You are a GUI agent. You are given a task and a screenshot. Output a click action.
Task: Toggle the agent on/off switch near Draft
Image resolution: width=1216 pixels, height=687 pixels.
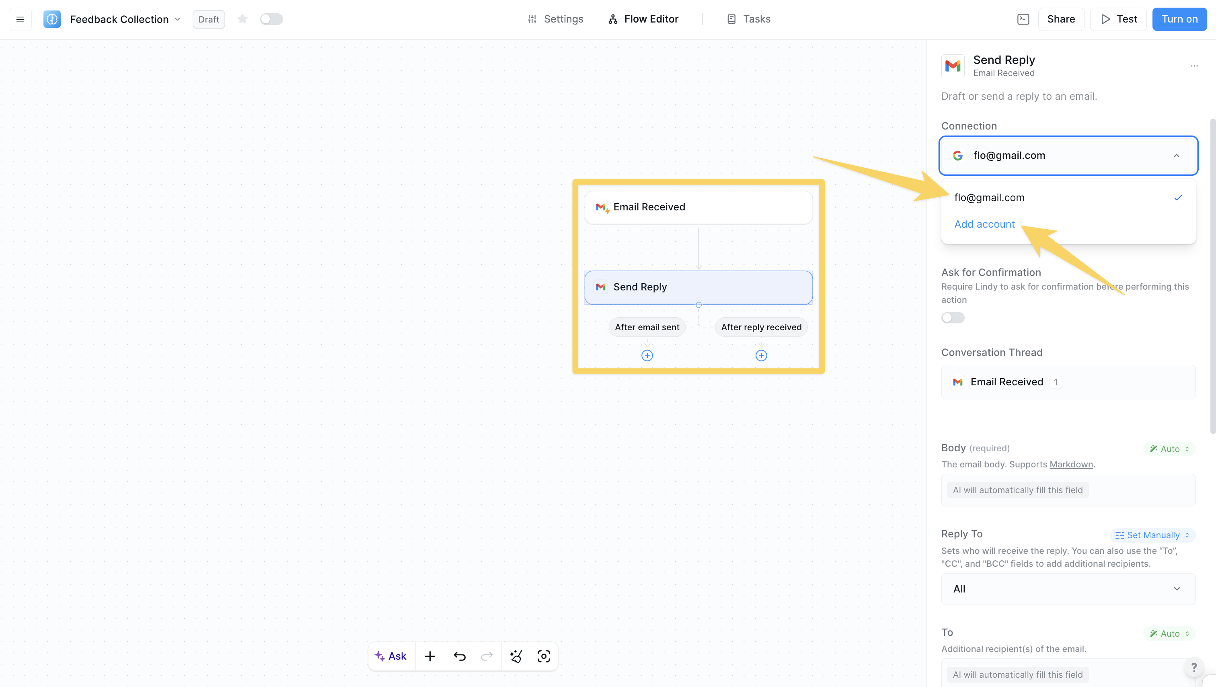[x=271, y=19]
